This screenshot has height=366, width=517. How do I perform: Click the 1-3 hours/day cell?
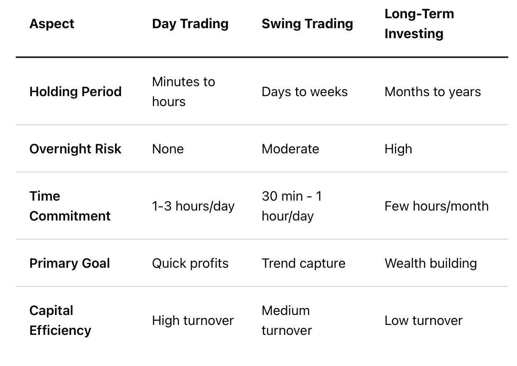point(193,206)
